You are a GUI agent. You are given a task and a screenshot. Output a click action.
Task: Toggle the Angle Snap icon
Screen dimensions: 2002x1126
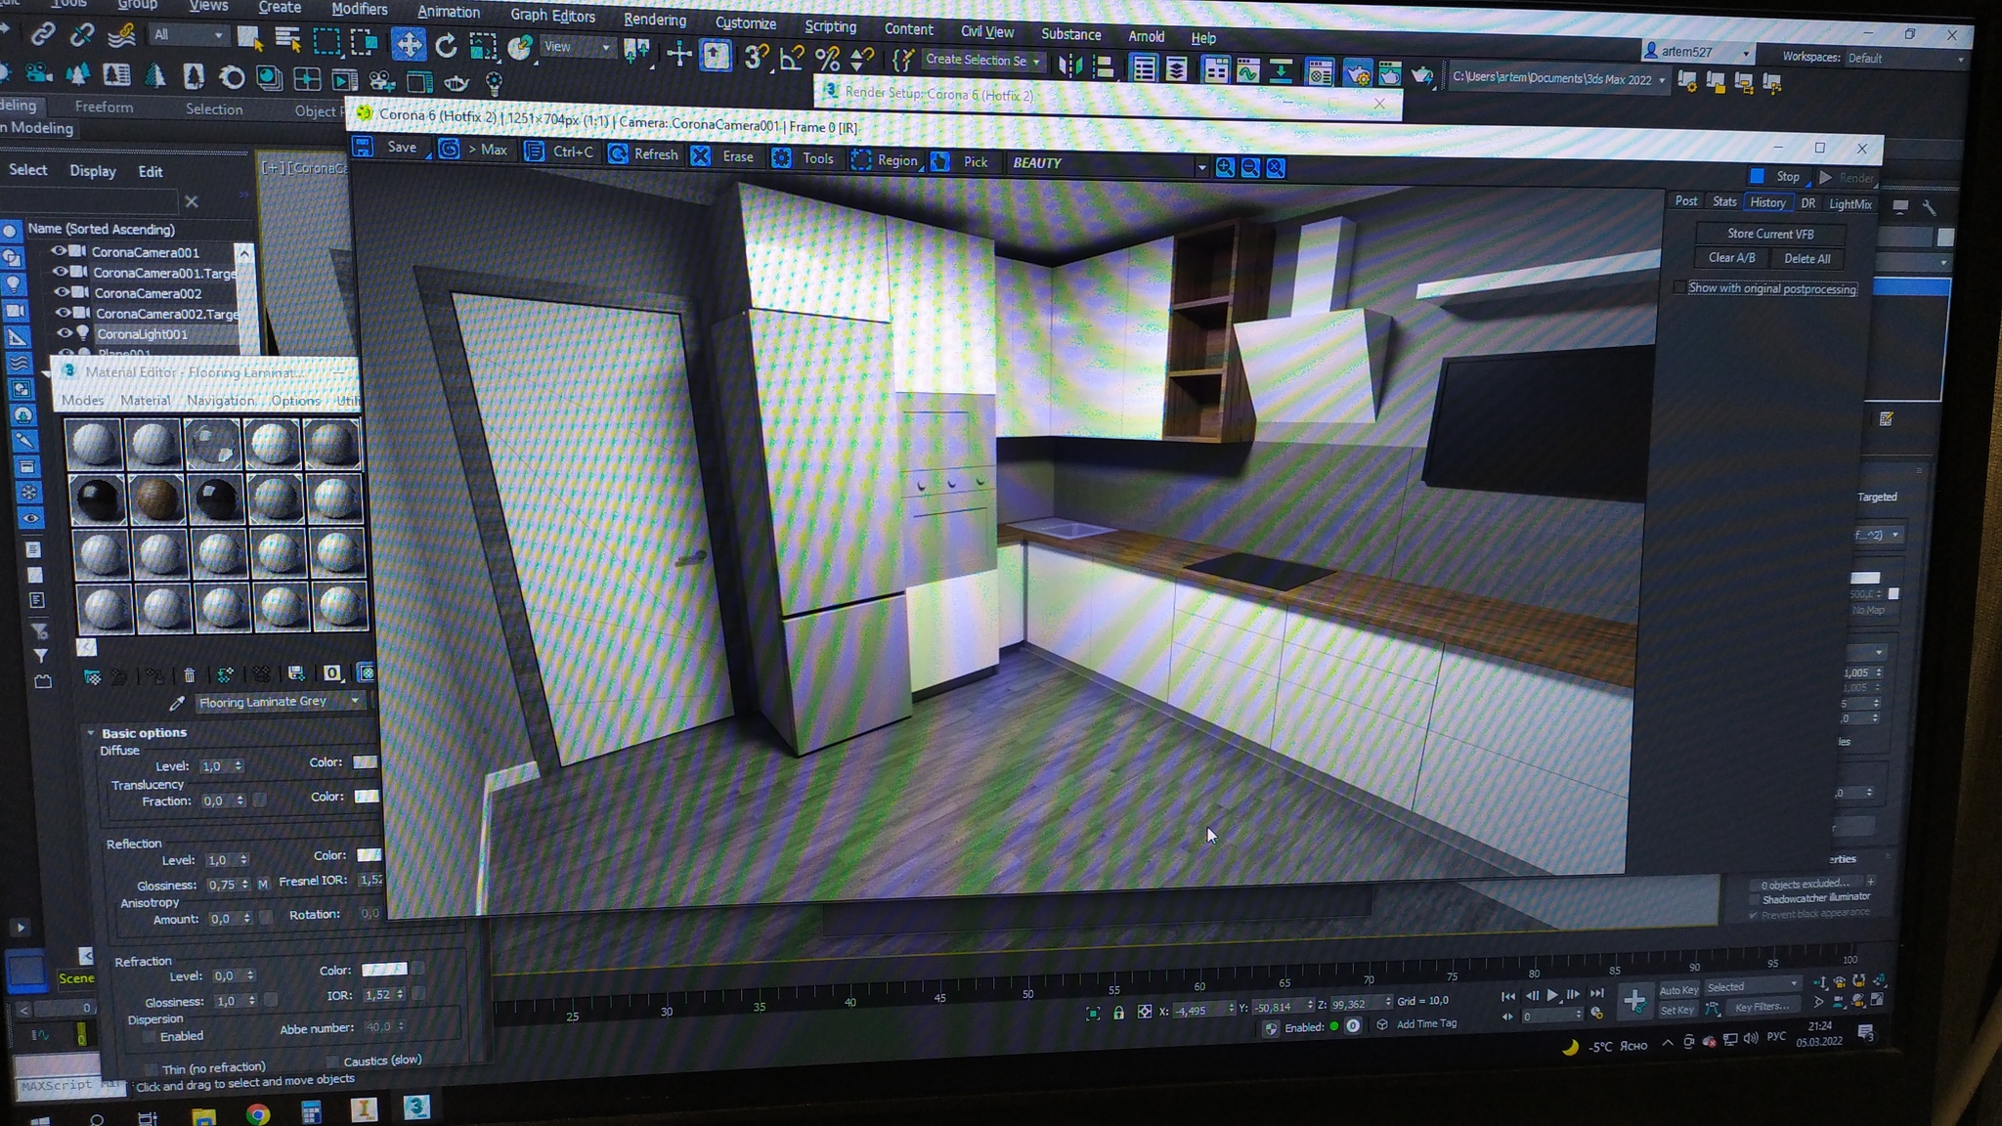[x=791, y=59]
